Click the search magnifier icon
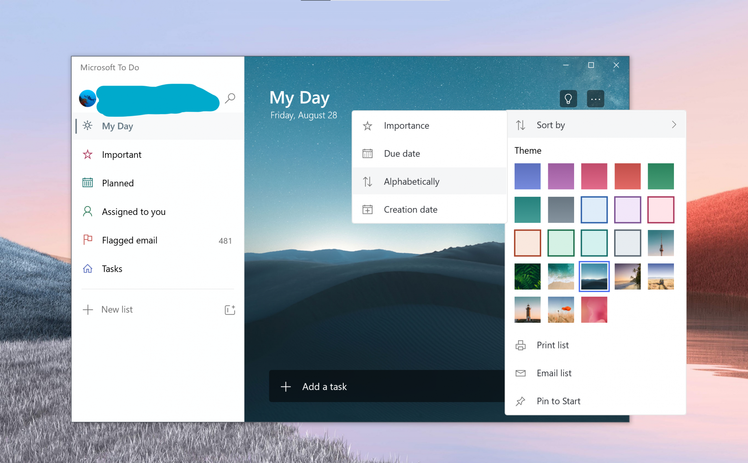748x463 pixels. (230, 98)
